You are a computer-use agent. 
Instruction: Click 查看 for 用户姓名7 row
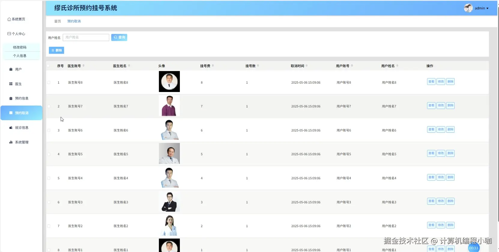click(x=431, y=105)
